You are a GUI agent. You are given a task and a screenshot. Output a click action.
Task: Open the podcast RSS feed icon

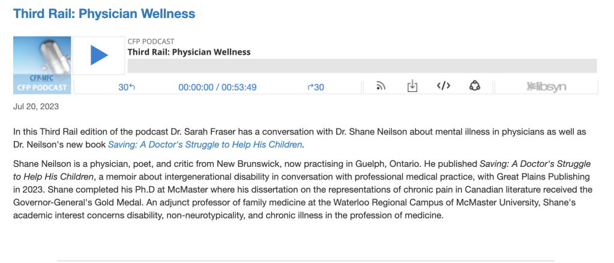[x=381, y=86]
